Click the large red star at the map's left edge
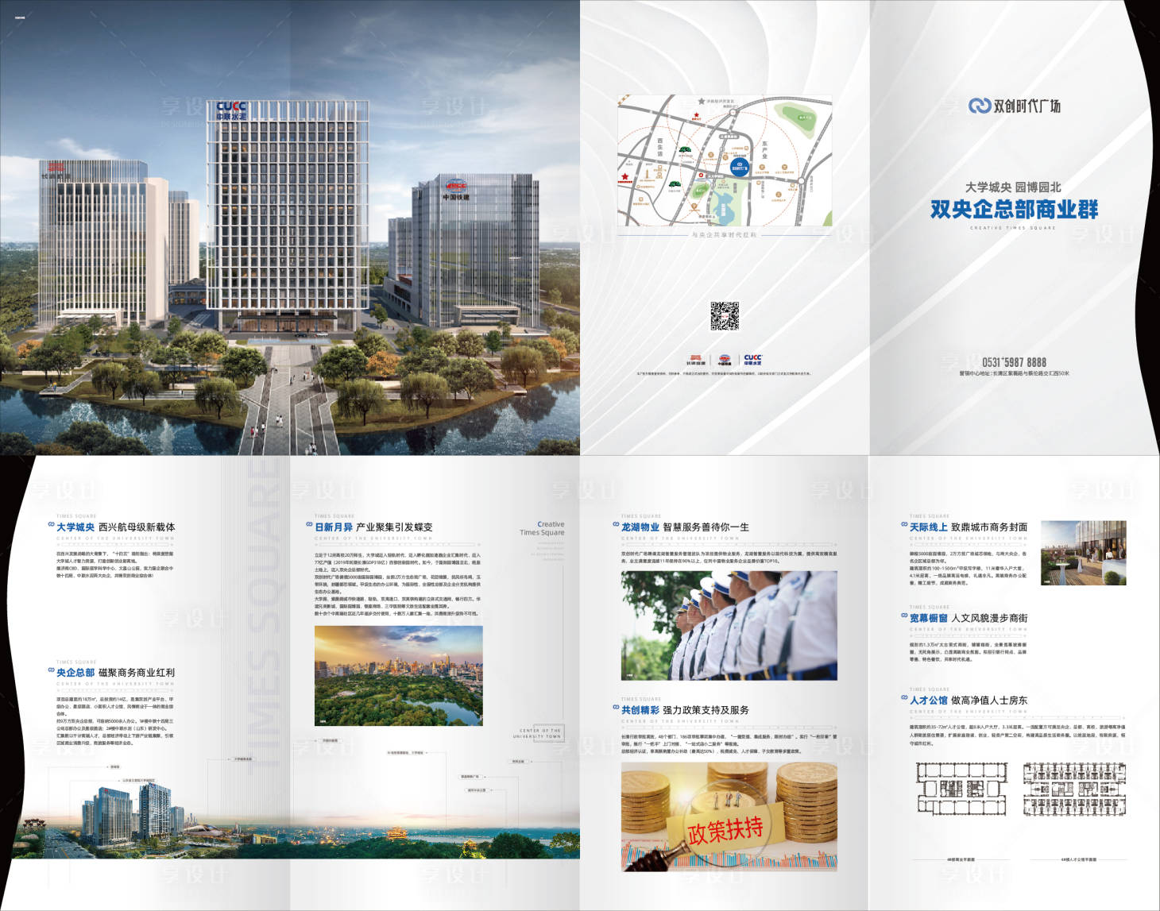This screenshot has height=911, width=1160. [x=625, y=176]
